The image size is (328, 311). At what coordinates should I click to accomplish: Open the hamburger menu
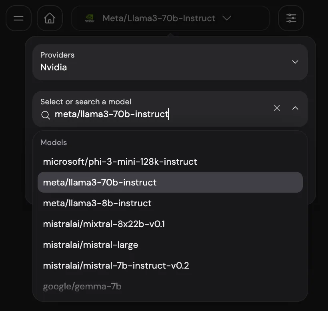point(18,18)
